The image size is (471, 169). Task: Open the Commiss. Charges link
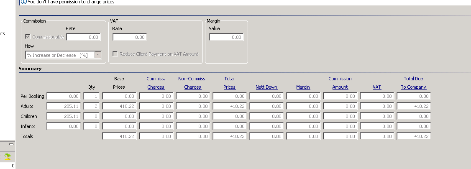coord(156,83)
